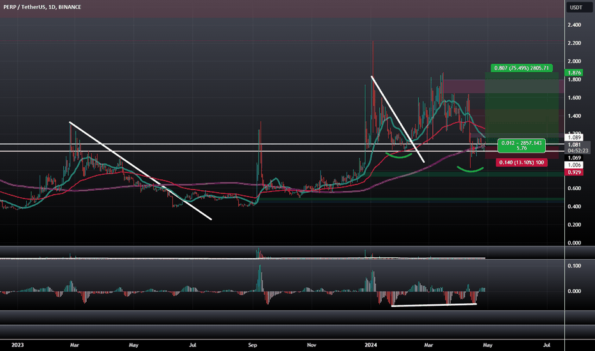Viewport: 595px width, 351px height.
Task: Select the 1.006 price tag
Action: tap(574, 165)
